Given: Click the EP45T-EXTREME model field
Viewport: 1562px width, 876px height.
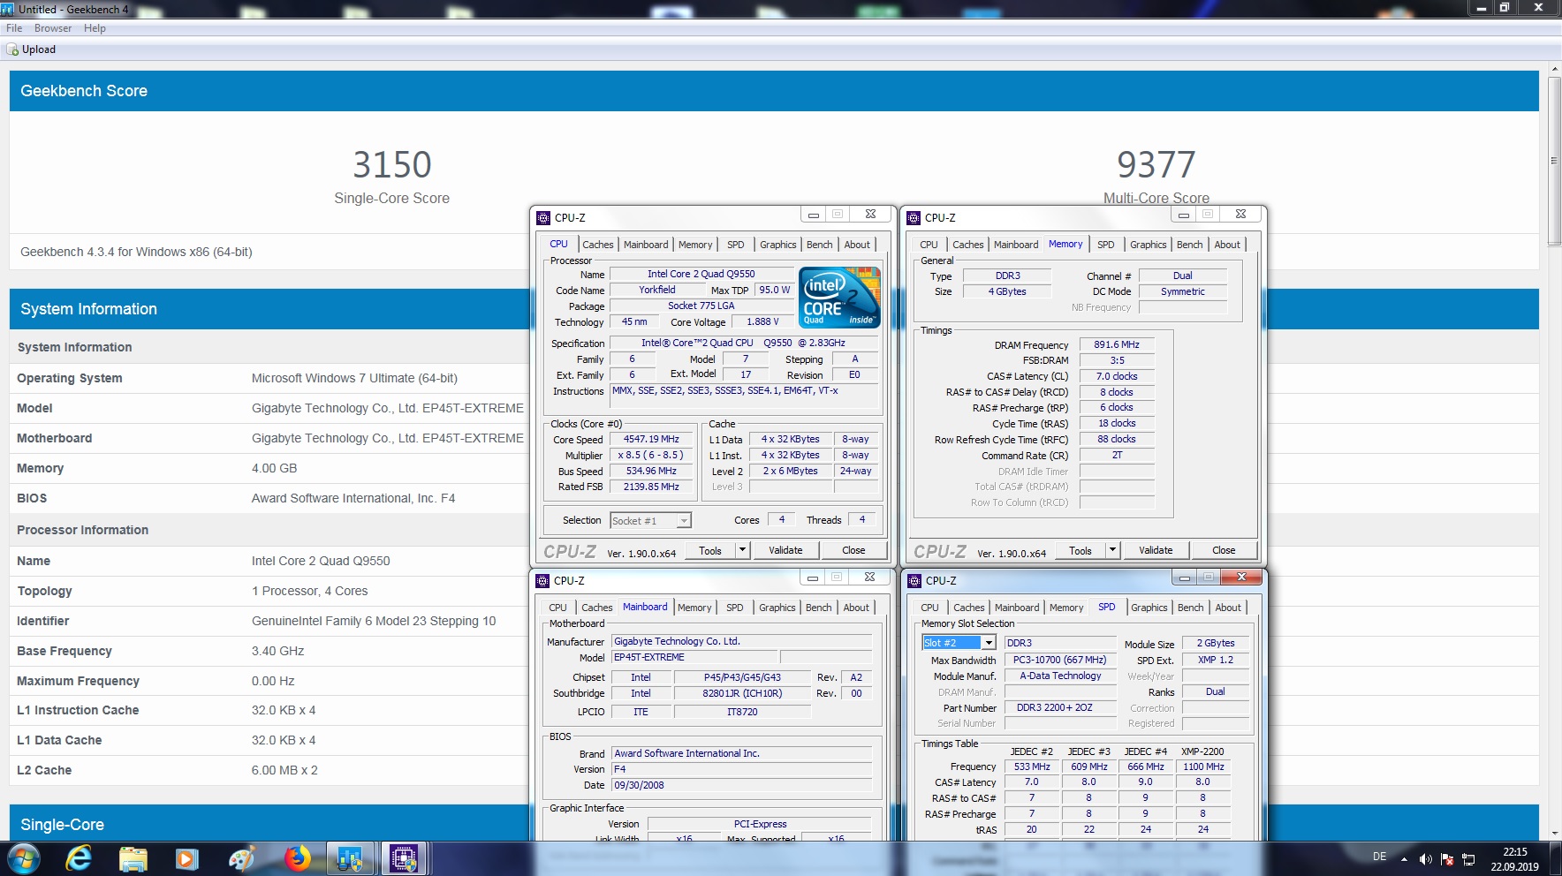Looking at the screenshot, I should click(x=694, y=657).
